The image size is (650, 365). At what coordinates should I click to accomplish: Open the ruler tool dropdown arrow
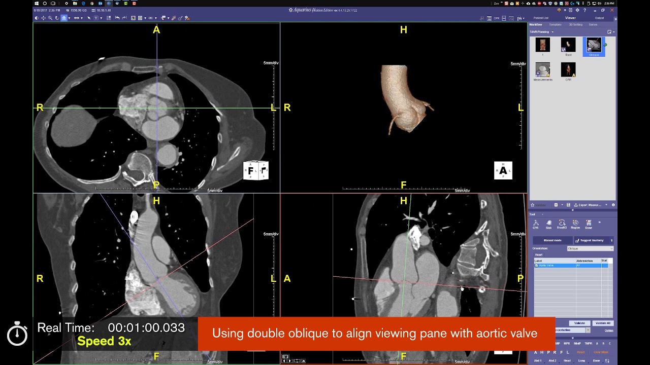[82, 18]
